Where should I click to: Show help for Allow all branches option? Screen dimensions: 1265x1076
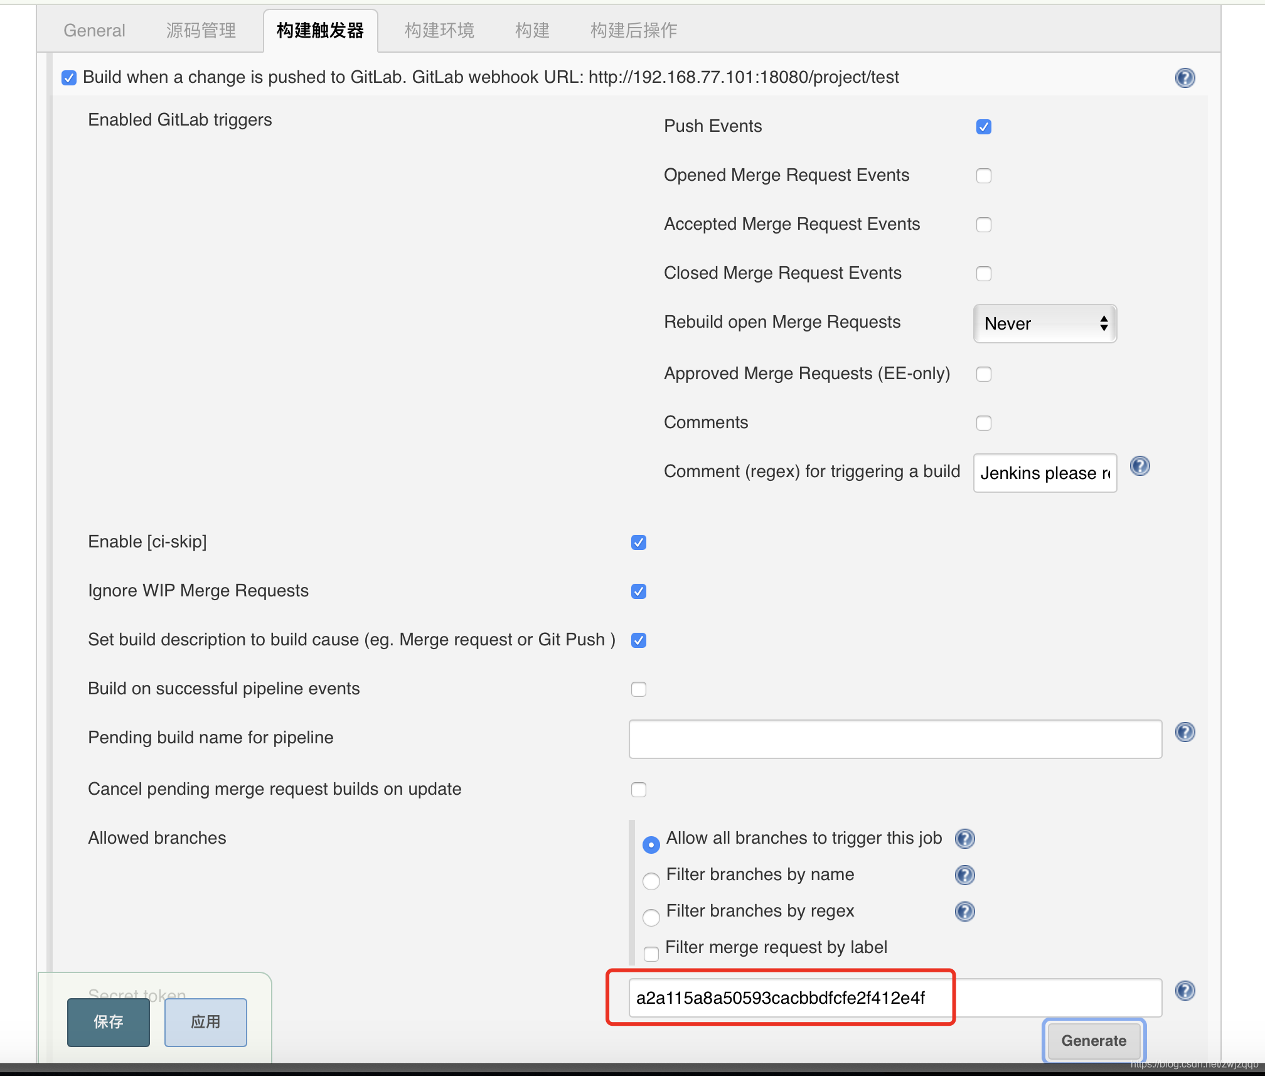pos(964,839)
